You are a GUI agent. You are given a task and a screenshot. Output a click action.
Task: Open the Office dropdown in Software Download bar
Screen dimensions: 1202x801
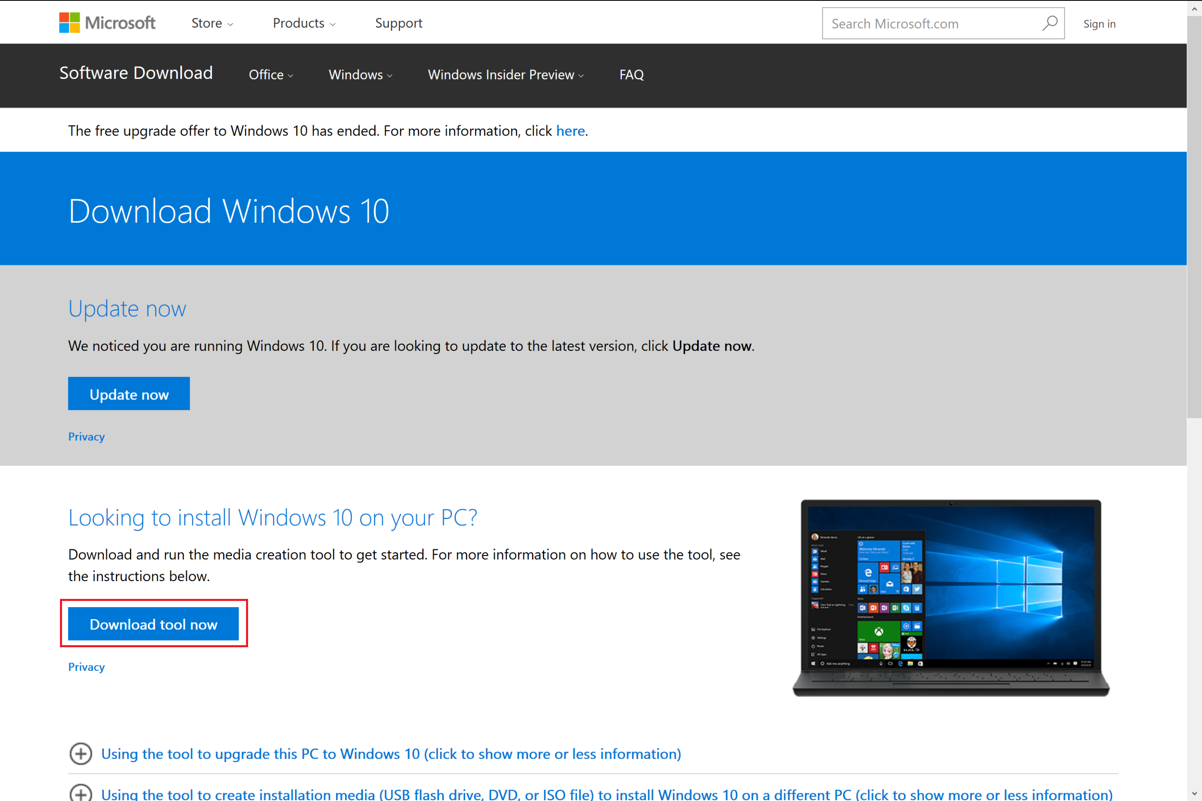[271, 74]
